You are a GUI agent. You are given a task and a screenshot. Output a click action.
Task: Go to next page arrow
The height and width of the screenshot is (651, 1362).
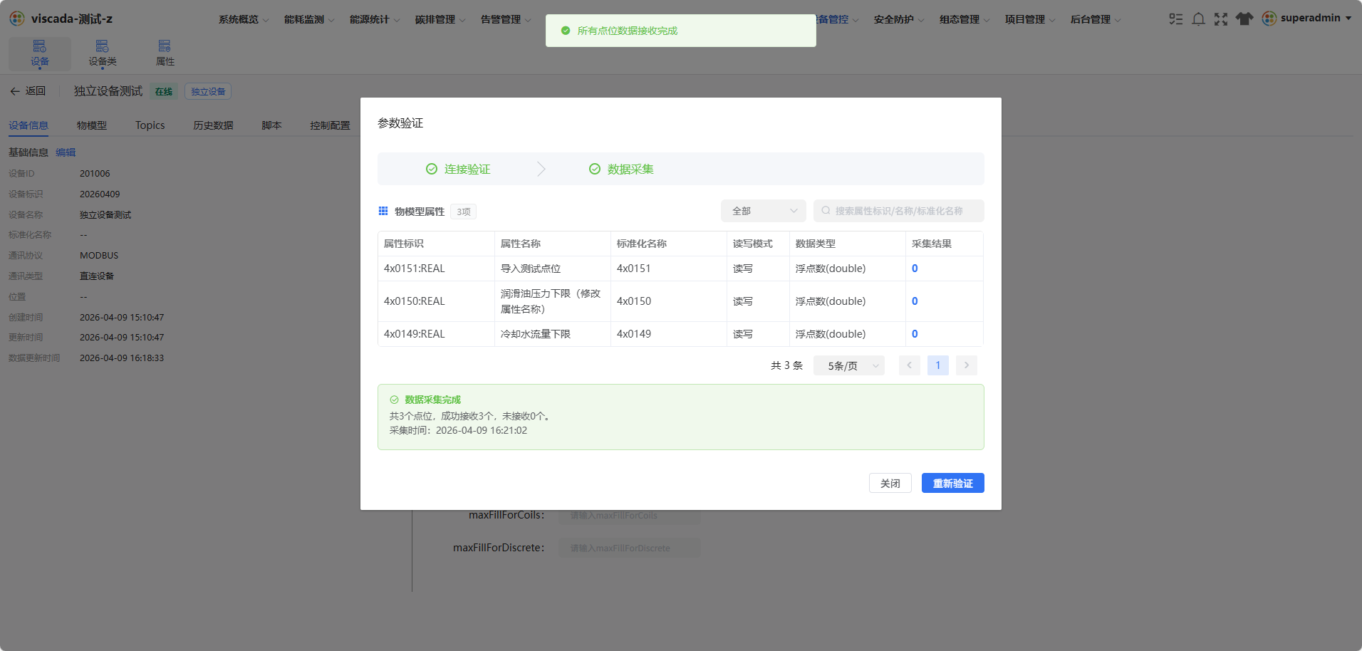coord(967,365)
